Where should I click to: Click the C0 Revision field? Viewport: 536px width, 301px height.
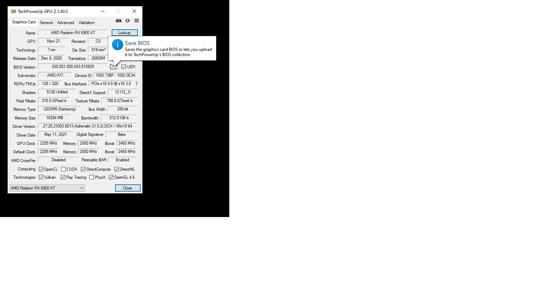click(x=98, y=41)
